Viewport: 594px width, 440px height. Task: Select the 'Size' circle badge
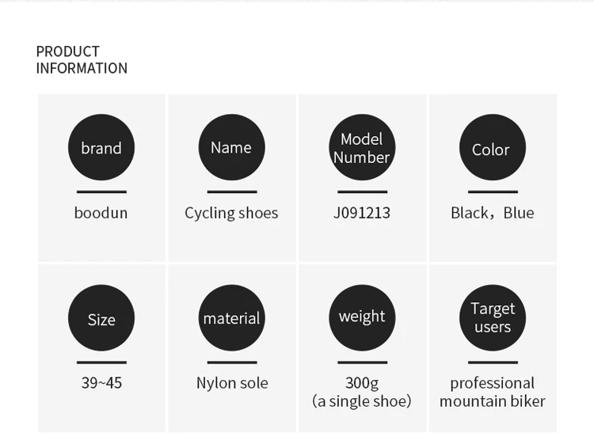coord(101,317)
